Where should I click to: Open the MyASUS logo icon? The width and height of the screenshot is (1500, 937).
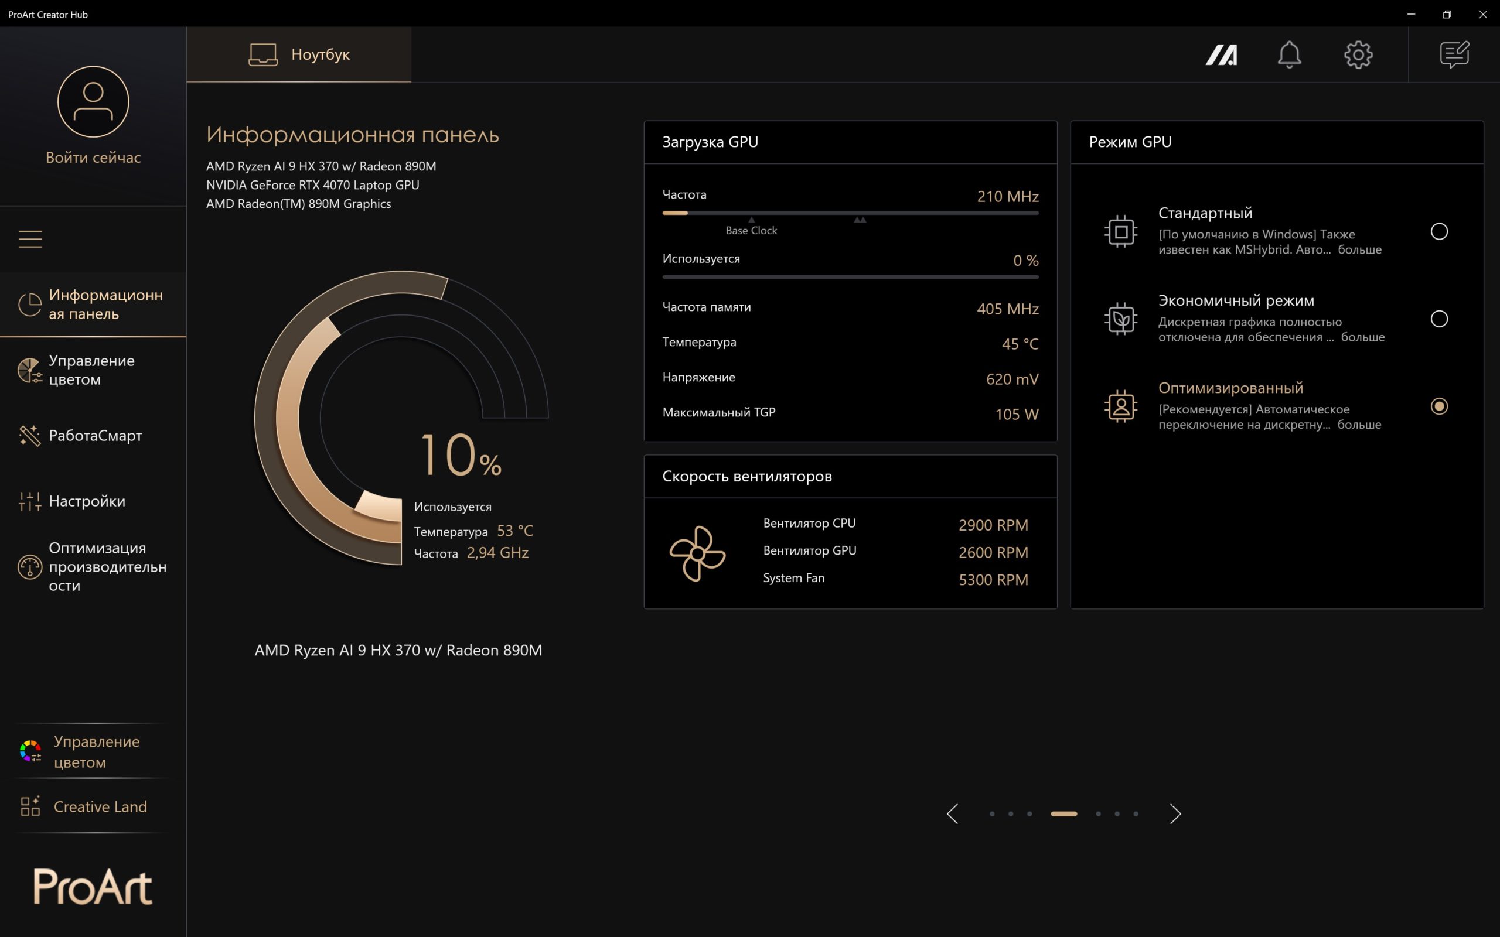click(1221, 54)
